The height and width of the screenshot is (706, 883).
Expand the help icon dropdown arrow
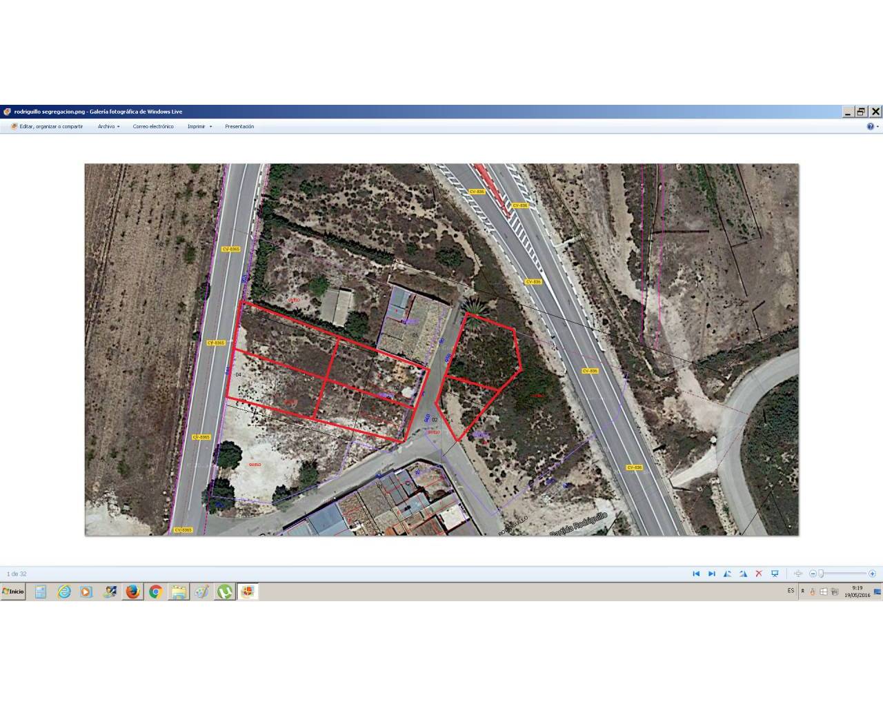[877, 126]
